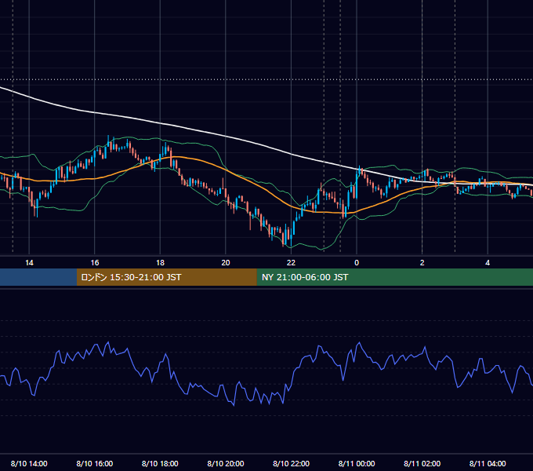The width and height of the screenshot is (533, 471).
Task: Select the 4 hour axis label
Action: click(488, 263)
